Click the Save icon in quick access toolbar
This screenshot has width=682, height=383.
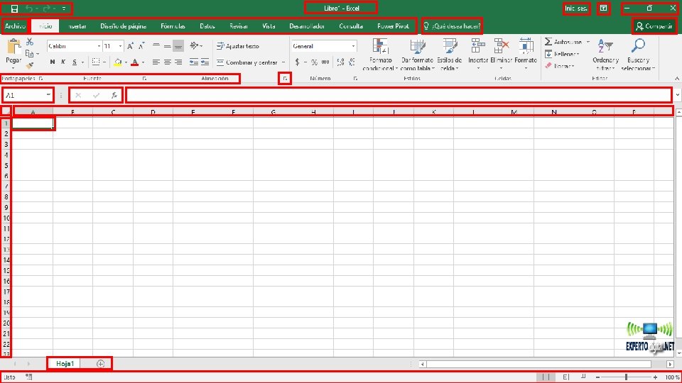(x=14, y=9)
